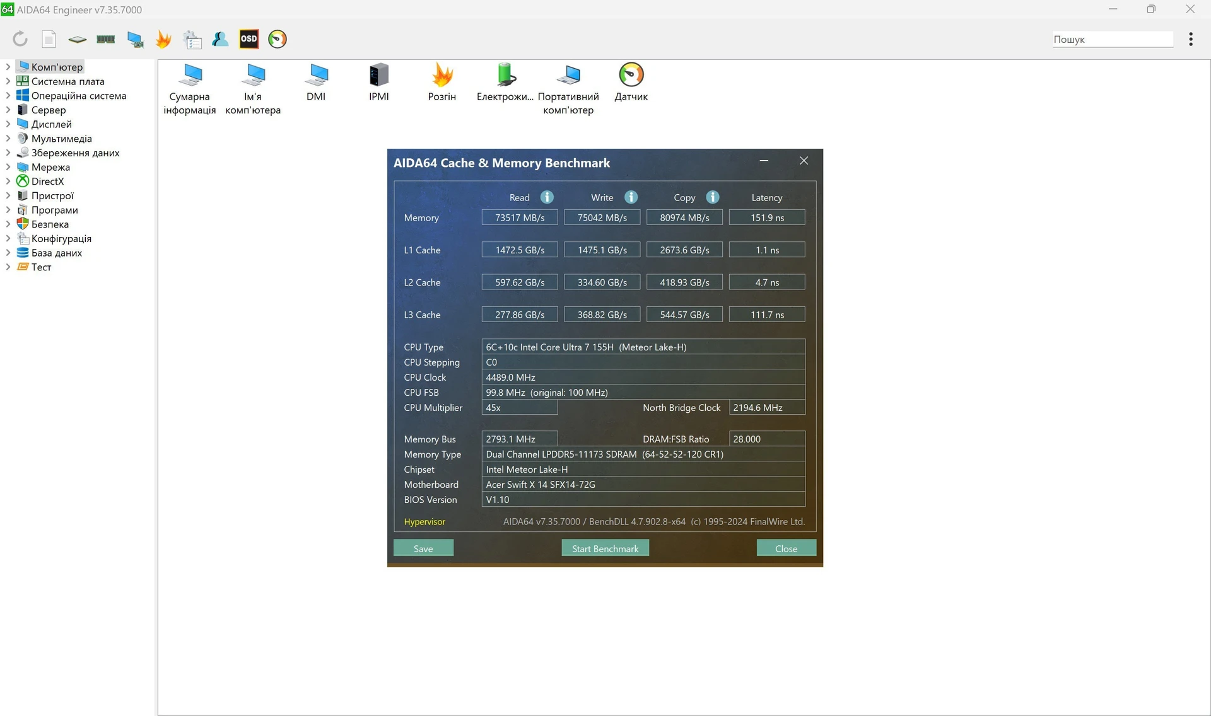
Task: Select Пристрої in the tree
Action: point(52,195)
